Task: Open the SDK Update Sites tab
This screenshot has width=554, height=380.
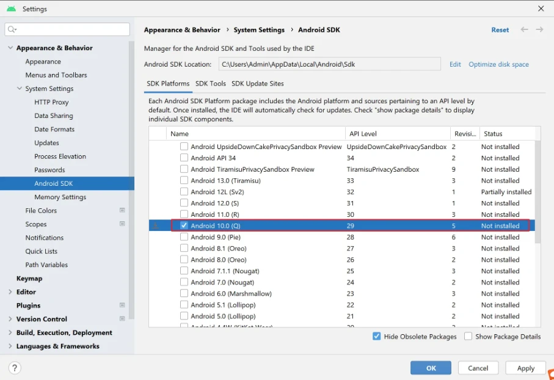Action: click(x=257, y=84)
